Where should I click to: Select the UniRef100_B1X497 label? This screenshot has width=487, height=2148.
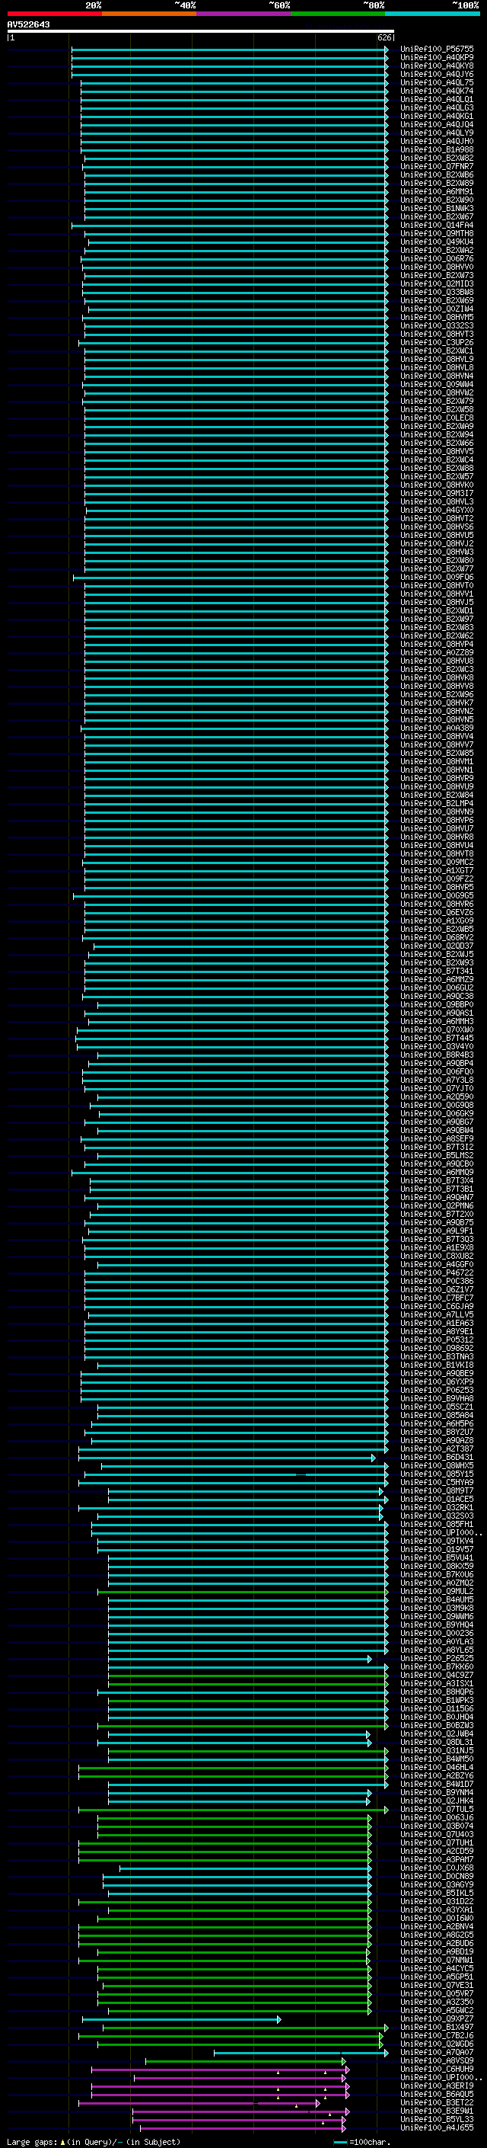437,2028
